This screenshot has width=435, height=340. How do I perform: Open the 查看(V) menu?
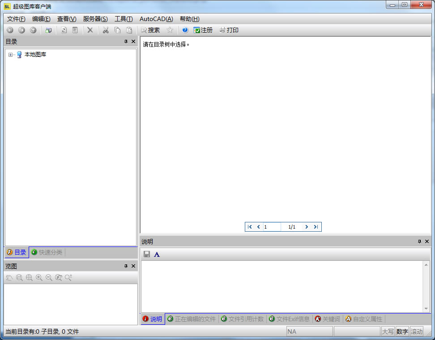click(67, 19)
